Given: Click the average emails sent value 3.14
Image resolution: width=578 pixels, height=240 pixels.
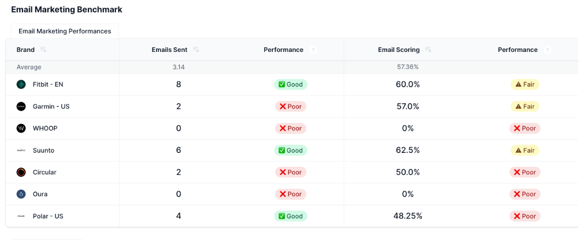Looking at the screenshot, I should (x=179, y=67).
